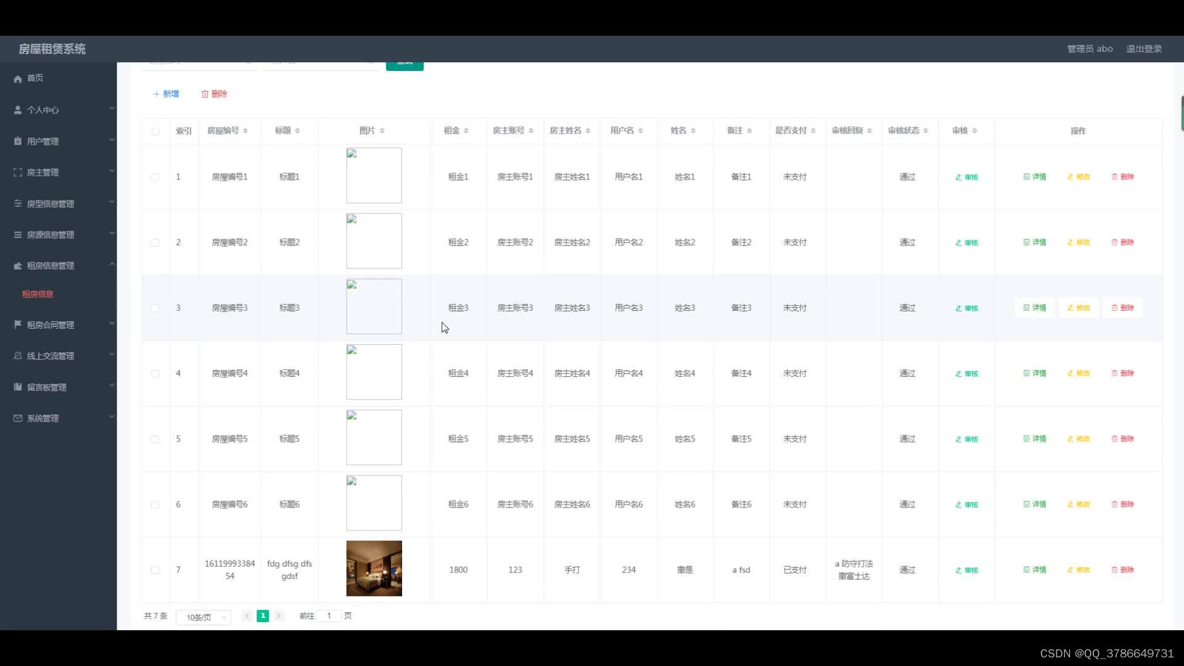
Task: Click the 房源信息管理 list icon
Action: click(18, 234)
